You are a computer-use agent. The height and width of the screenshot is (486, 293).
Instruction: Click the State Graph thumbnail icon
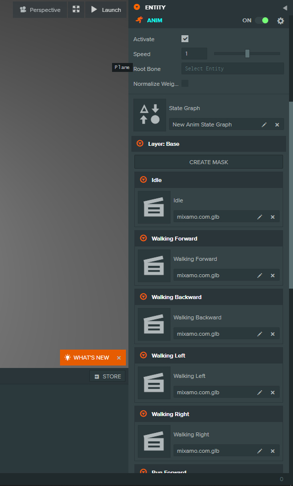click(x=150, y=115)
